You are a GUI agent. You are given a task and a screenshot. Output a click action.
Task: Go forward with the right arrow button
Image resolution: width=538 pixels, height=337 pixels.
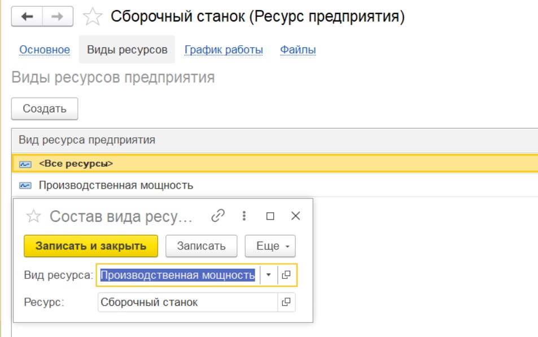[58, 16]
